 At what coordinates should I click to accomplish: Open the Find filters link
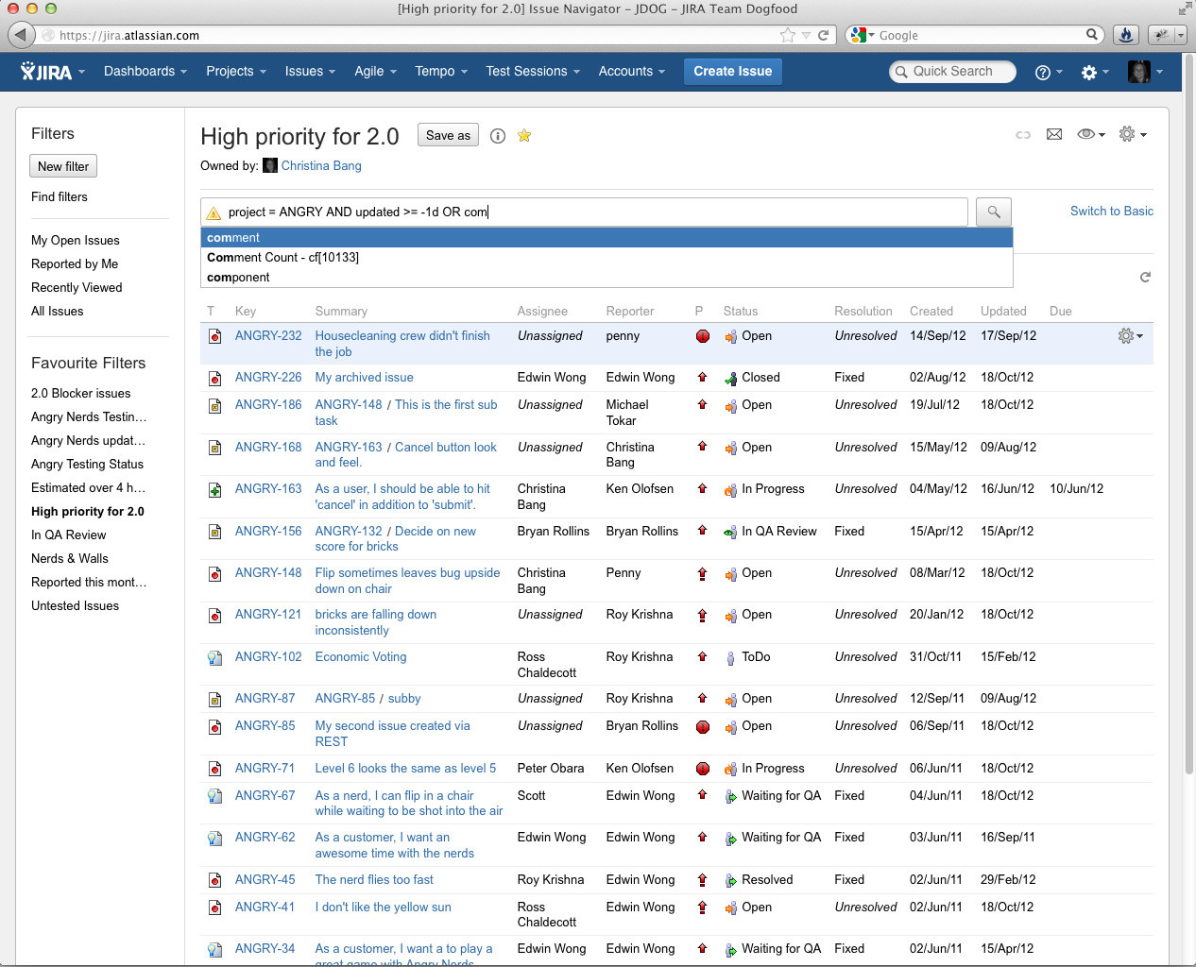point(59,197)
